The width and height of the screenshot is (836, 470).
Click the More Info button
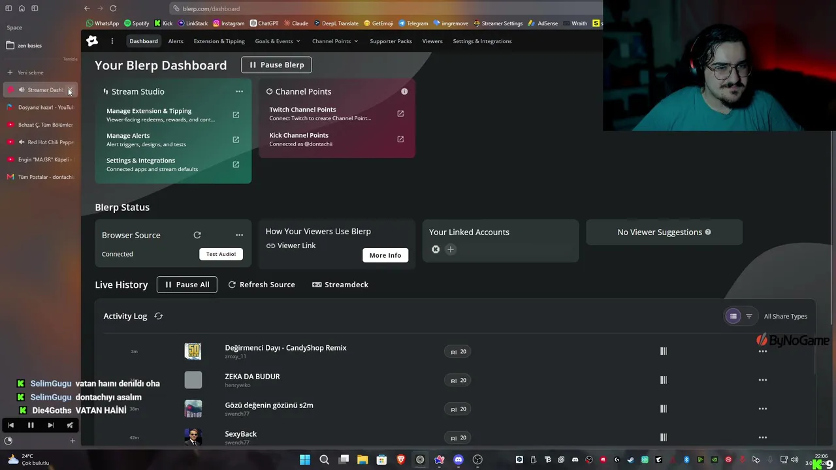coord(385,255)
